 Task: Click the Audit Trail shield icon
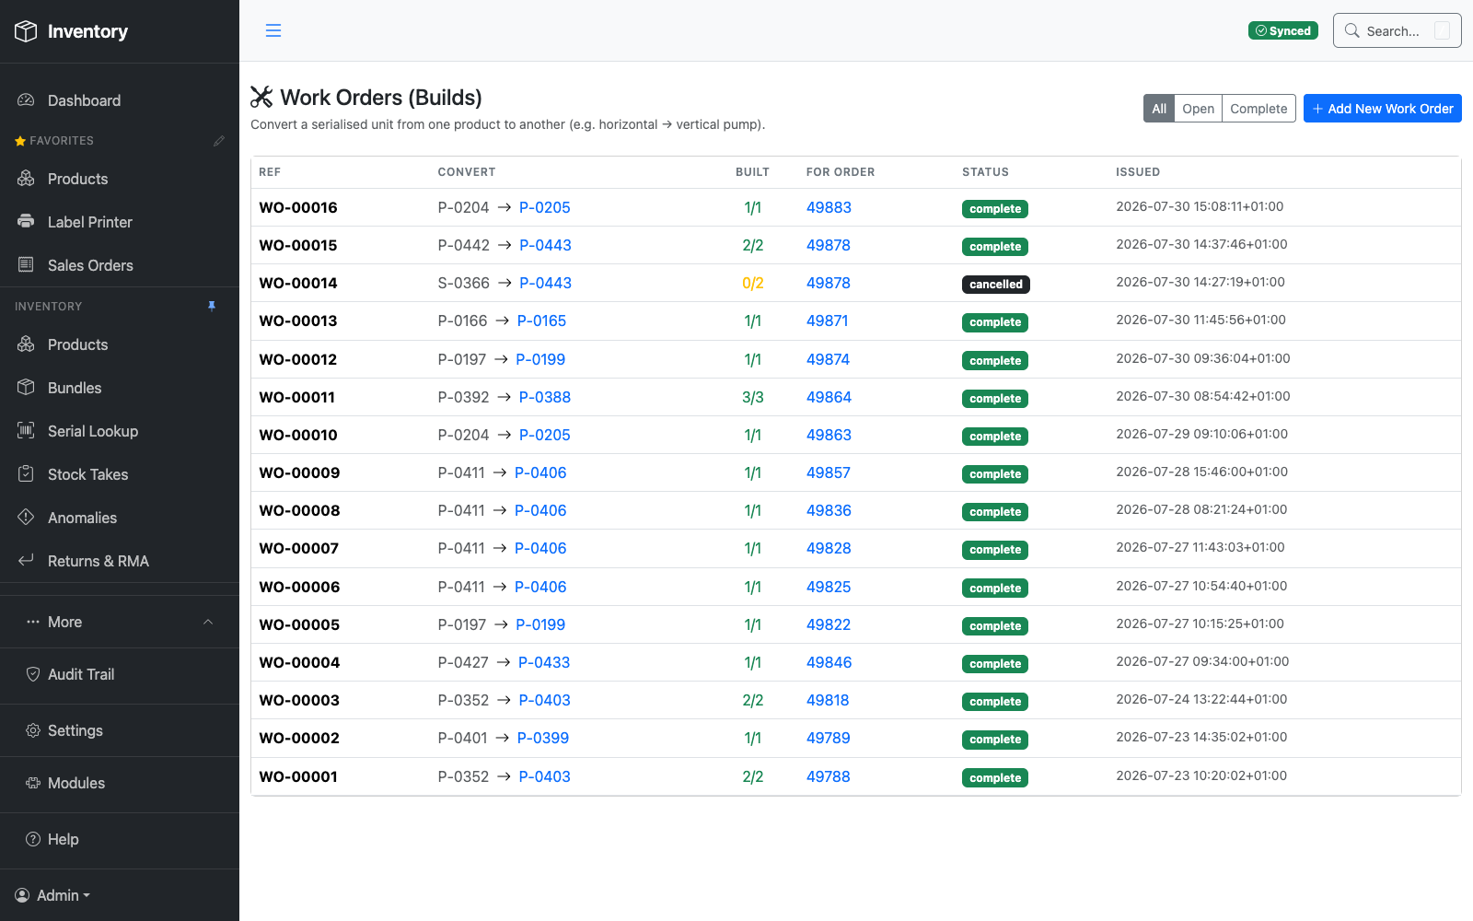point(33,674)
